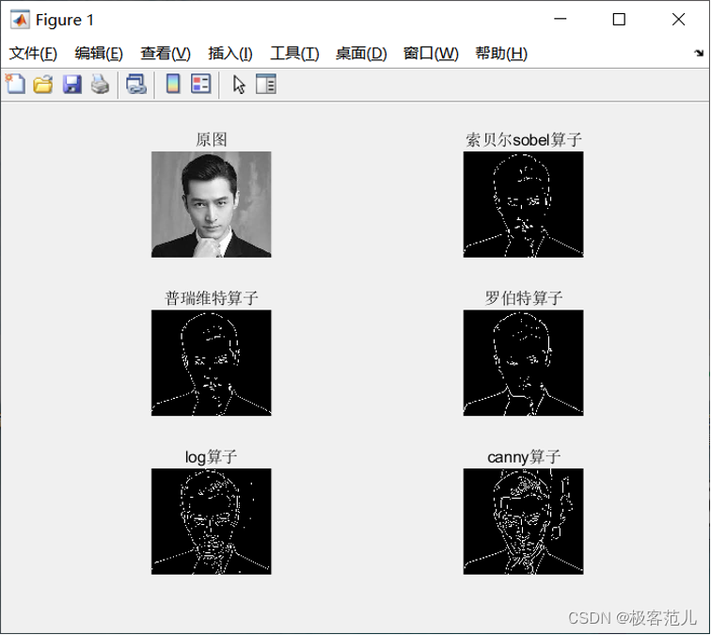Open a file with the folder icon
The image size is (711, 635).
pyautogui.click(x=43, y=85)
